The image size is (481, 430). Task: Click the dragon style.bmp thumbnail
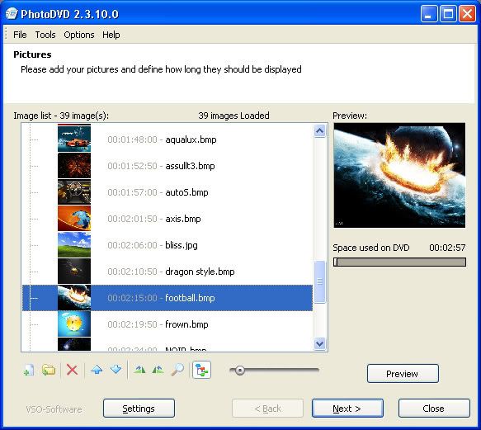tap(74, 272)
